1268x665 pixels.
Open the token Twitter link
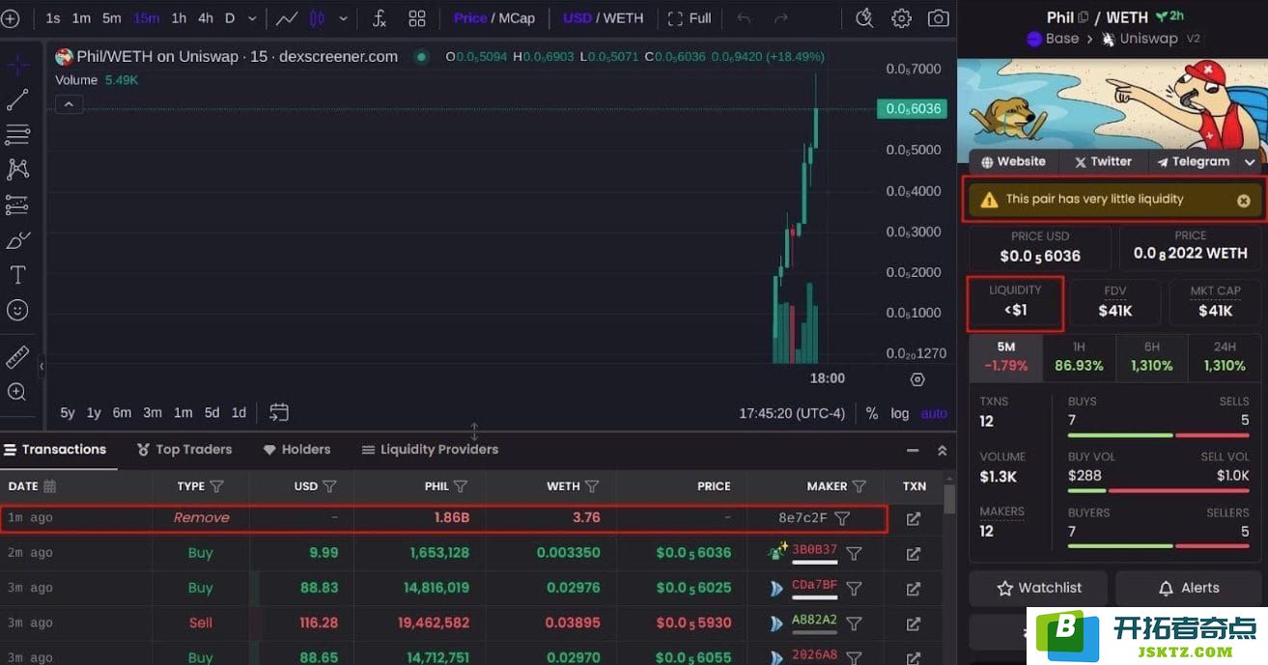click(x=1103, y=162)
